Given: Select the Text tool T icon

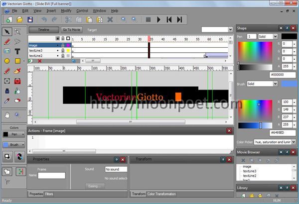Looking at the screenshot, I should [x=17, y=51].
